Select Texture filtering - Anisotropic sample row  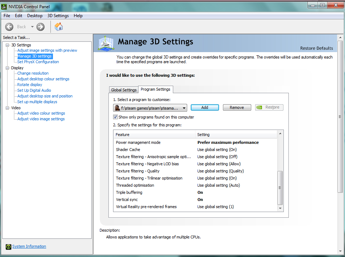pyautogui.click(x=195, y=157)
